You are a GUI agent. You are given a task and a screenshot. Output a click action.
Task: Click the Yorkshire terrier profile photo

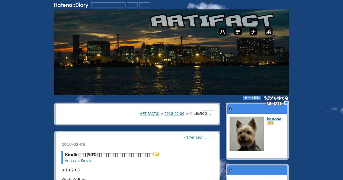tap(247, 134)
